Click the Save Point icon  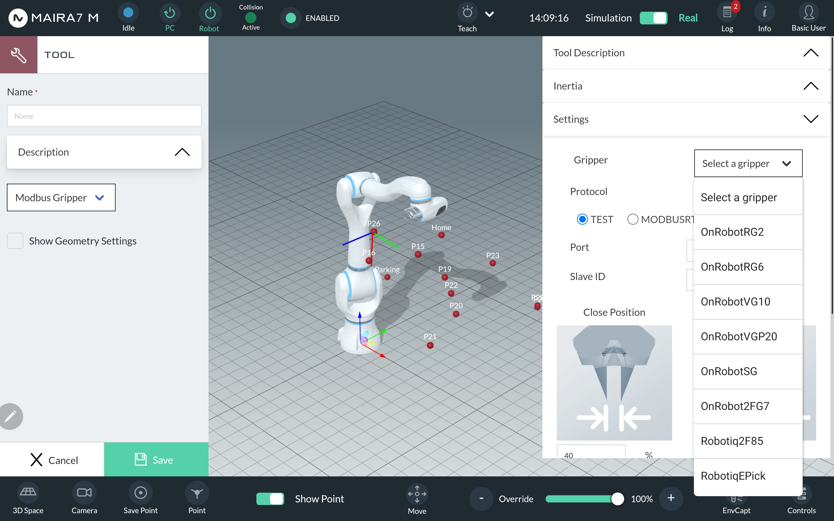141,492
